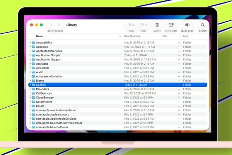Sort by Date Modified column header
232x155 pixels.
[x=132, y=36]
